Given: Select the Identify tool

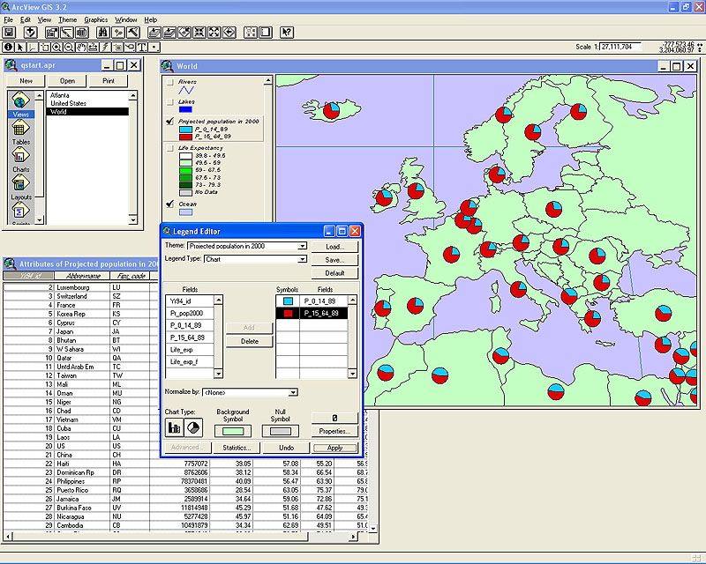Looking at the screenshot, I should point(9,47).
